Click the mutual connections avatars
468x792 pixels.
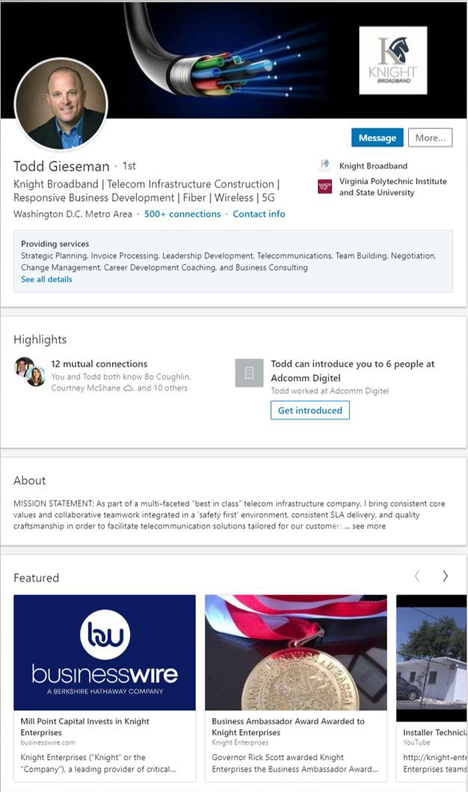30,371
